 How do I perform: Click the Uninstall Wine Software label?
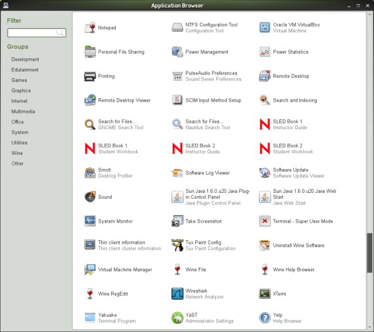298,245
